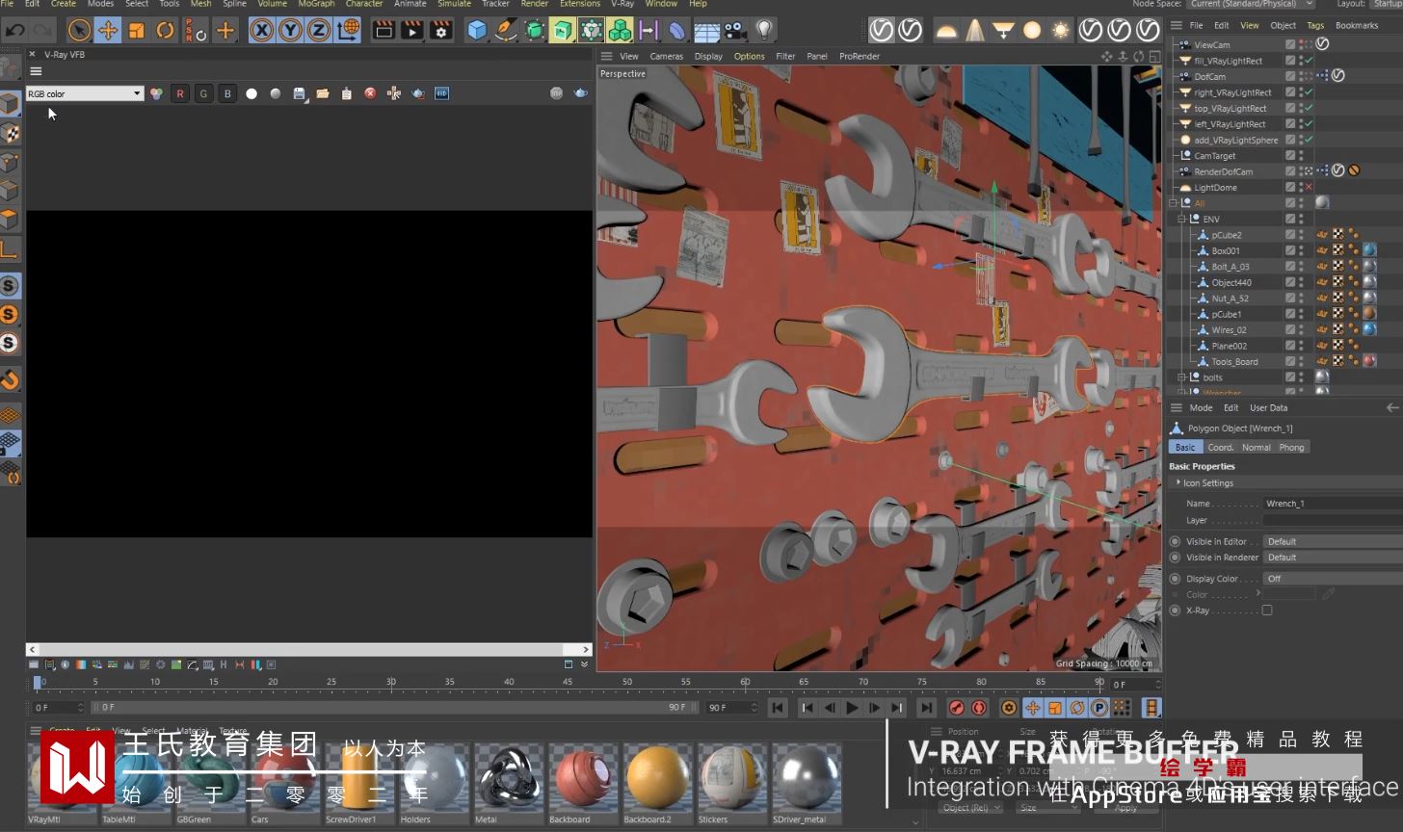The image size is (1403, 832).
Task: Open the RGB color channel dropdown
Action: [85, 93]
